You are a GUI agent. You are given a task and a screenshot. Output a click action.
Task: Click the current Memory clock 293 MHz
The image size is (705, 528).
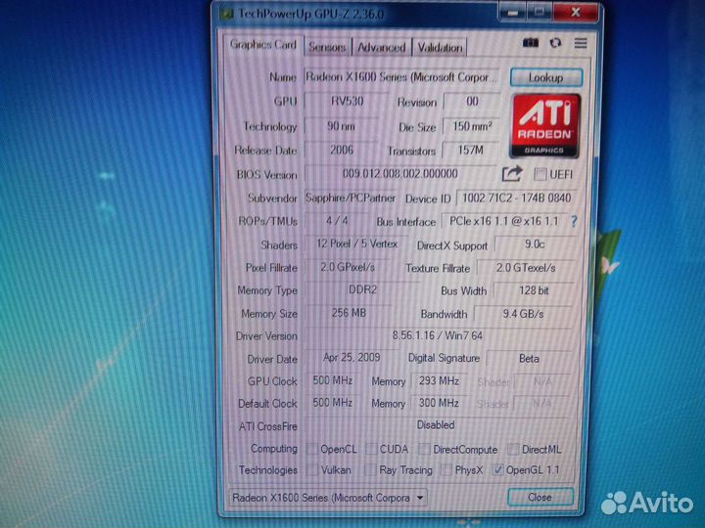(x=439, y=381)
